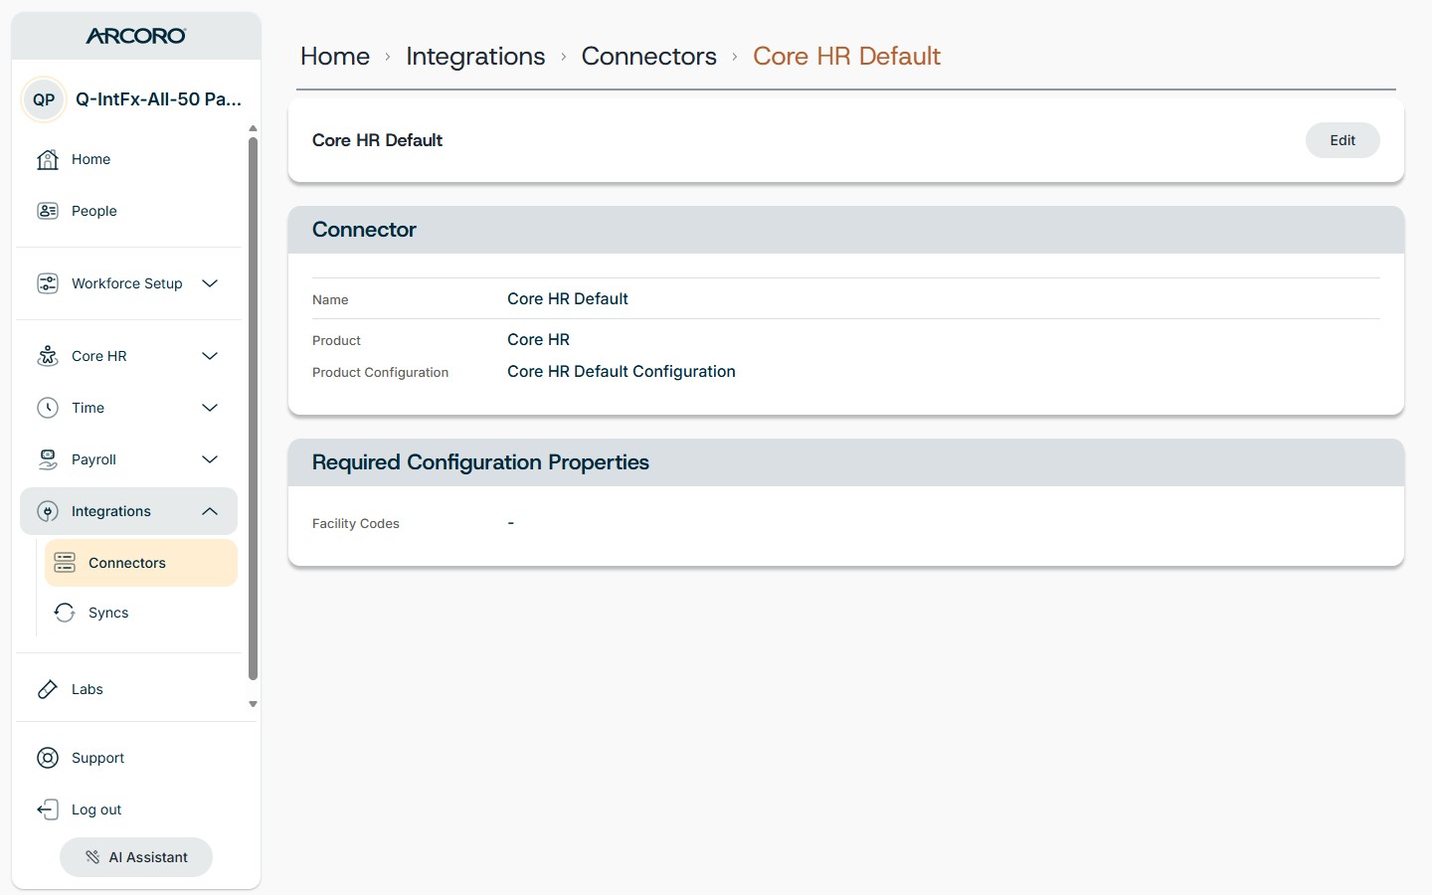Open the Home menu item
Image resolution: width=1432 pixels, height=895 pixels.
128,159
